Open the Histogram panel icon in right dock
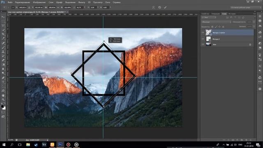This screenshot has width=263, height=148. (260, 25)
